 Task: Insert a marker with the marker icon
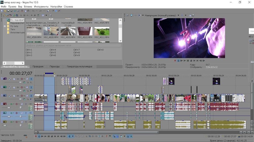pos(107,136)
